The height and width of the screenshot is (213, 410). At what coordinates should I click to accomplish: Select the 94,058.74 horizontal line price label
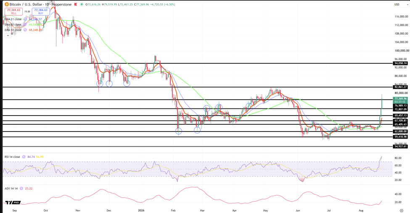tap(400, 63)
